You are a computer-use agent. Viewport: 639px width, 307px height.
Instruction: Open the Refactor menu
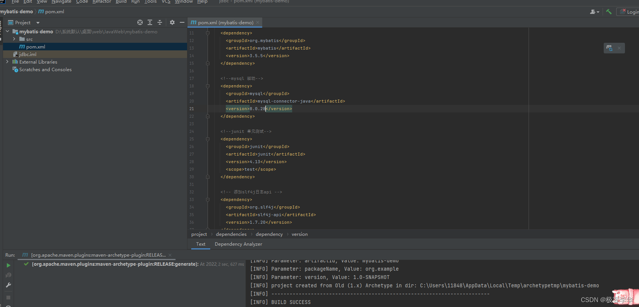[x=102, y=2]
